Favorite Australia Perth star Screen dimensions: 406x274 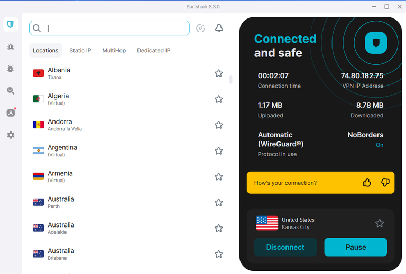(219, 202)
